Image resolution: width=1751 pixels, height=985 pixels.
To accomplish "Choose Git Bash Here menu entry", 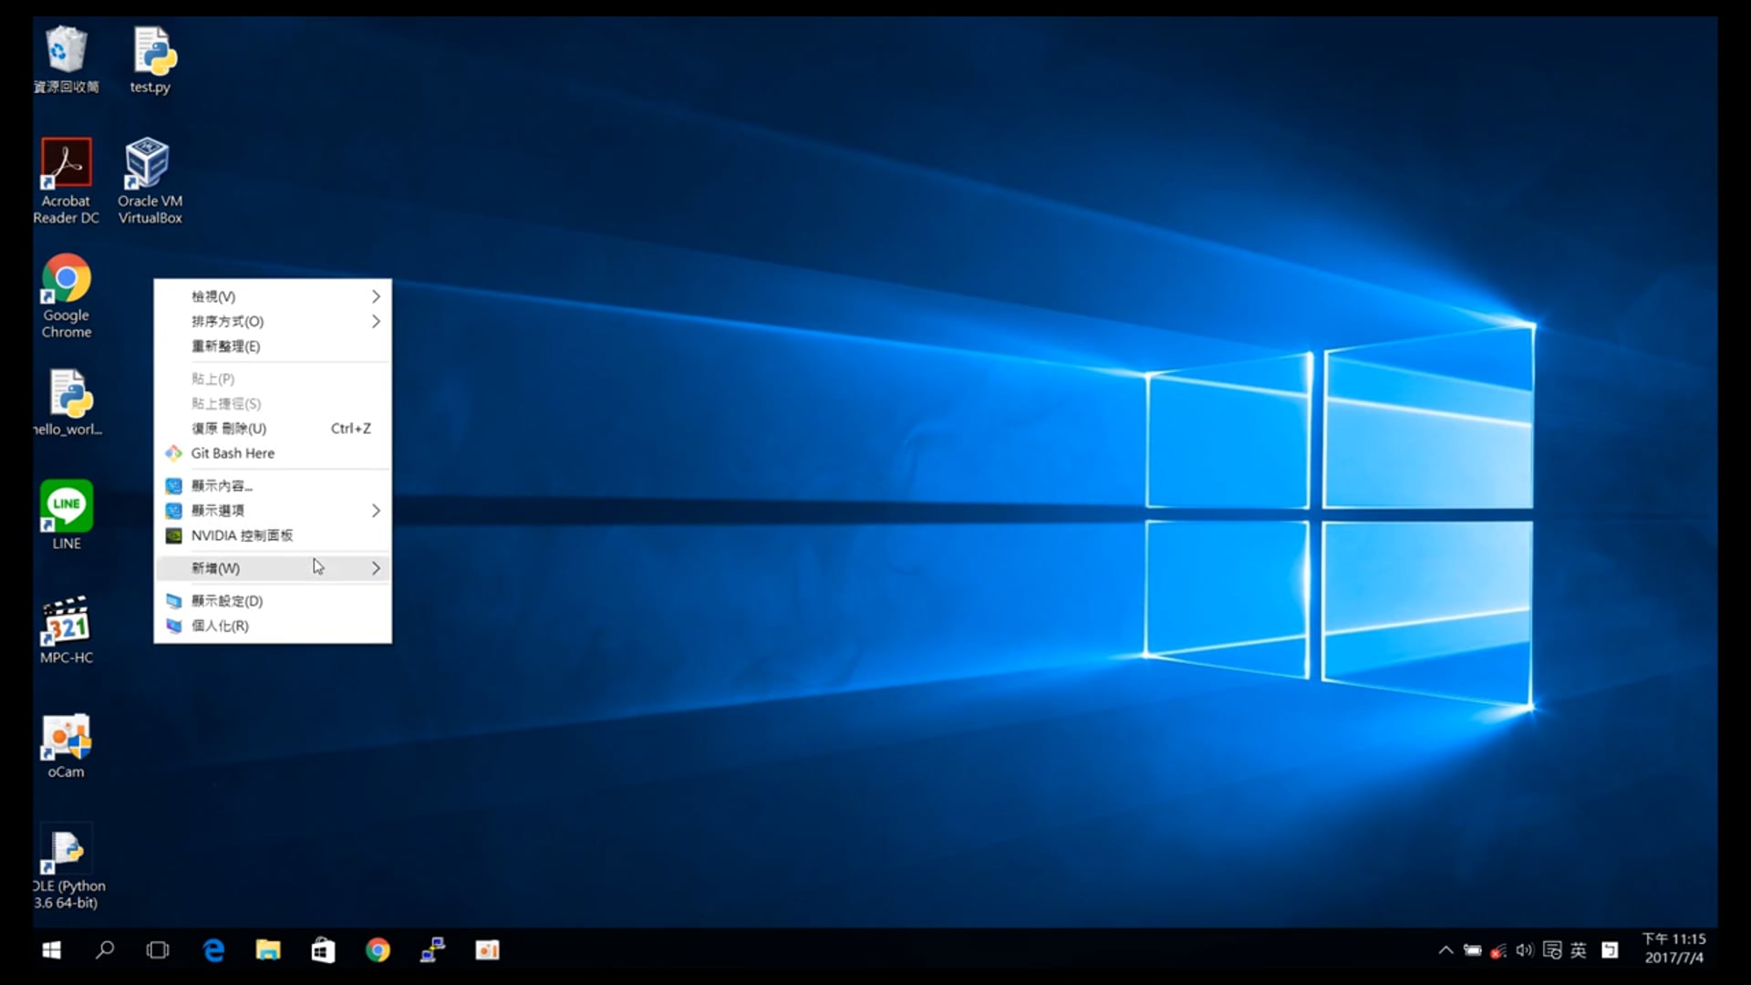I will (233, 453).
